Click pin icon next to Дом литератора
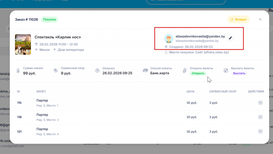The height and width of the screenshot is (154, 273). tap(54, 50)
